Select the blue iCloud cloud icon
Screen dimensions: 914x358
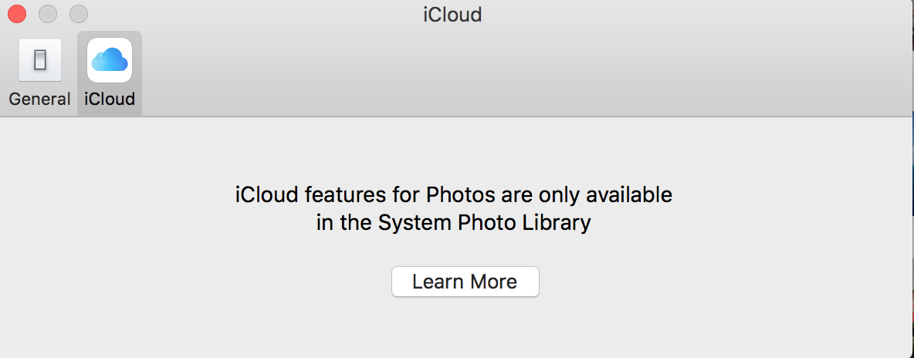click(110, 60)
